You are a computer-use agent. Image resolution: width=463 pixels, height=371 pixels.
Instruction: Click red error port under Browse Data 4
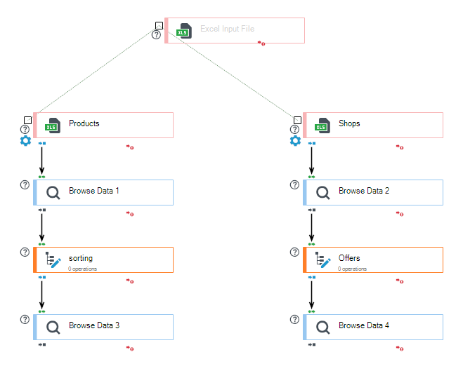400,349
